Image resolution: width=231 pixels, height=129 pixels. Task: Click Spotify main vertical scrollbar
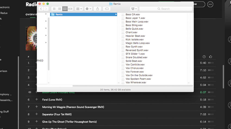(x=223, y=77)
